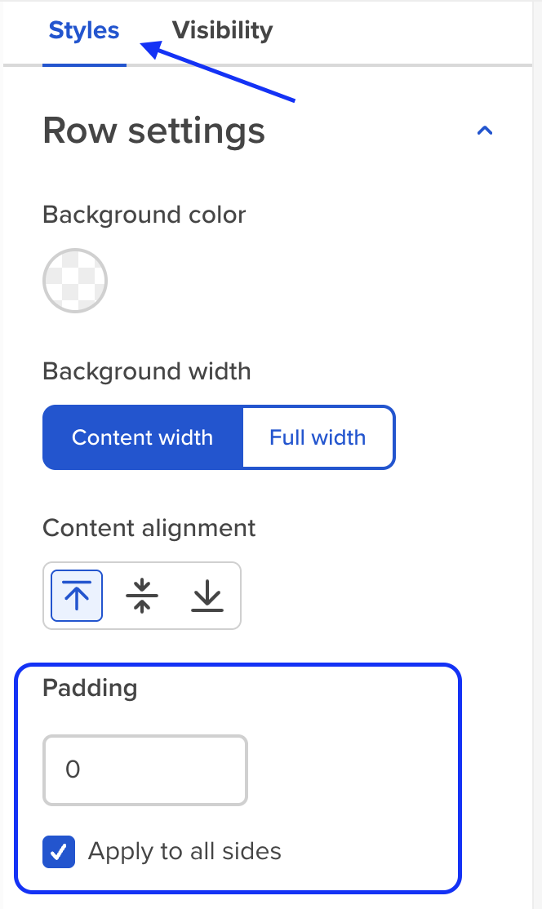This screenshot has width=542, height=909.
Task: Align row content to bottom
Action: 207,596
